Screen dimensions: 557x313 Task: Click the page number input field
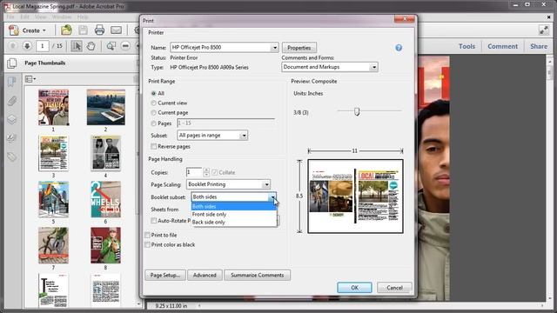point(42,46)
